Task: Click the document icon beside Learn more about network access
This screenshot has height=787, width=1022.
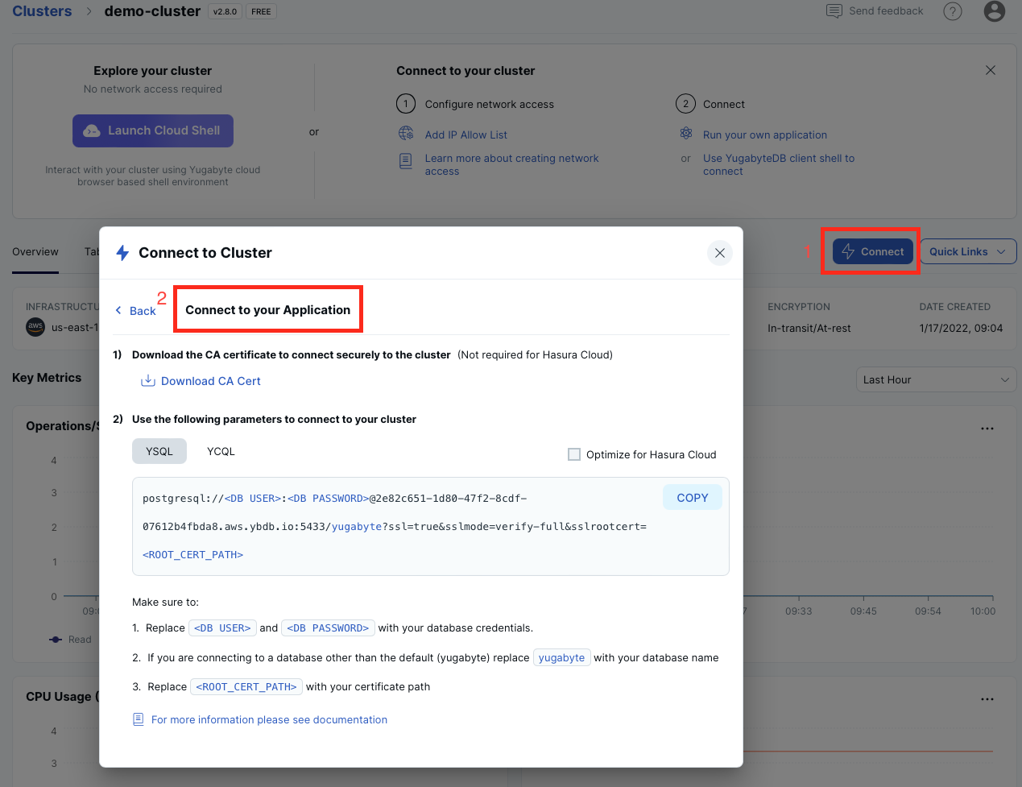Action: tap(406, 161)
